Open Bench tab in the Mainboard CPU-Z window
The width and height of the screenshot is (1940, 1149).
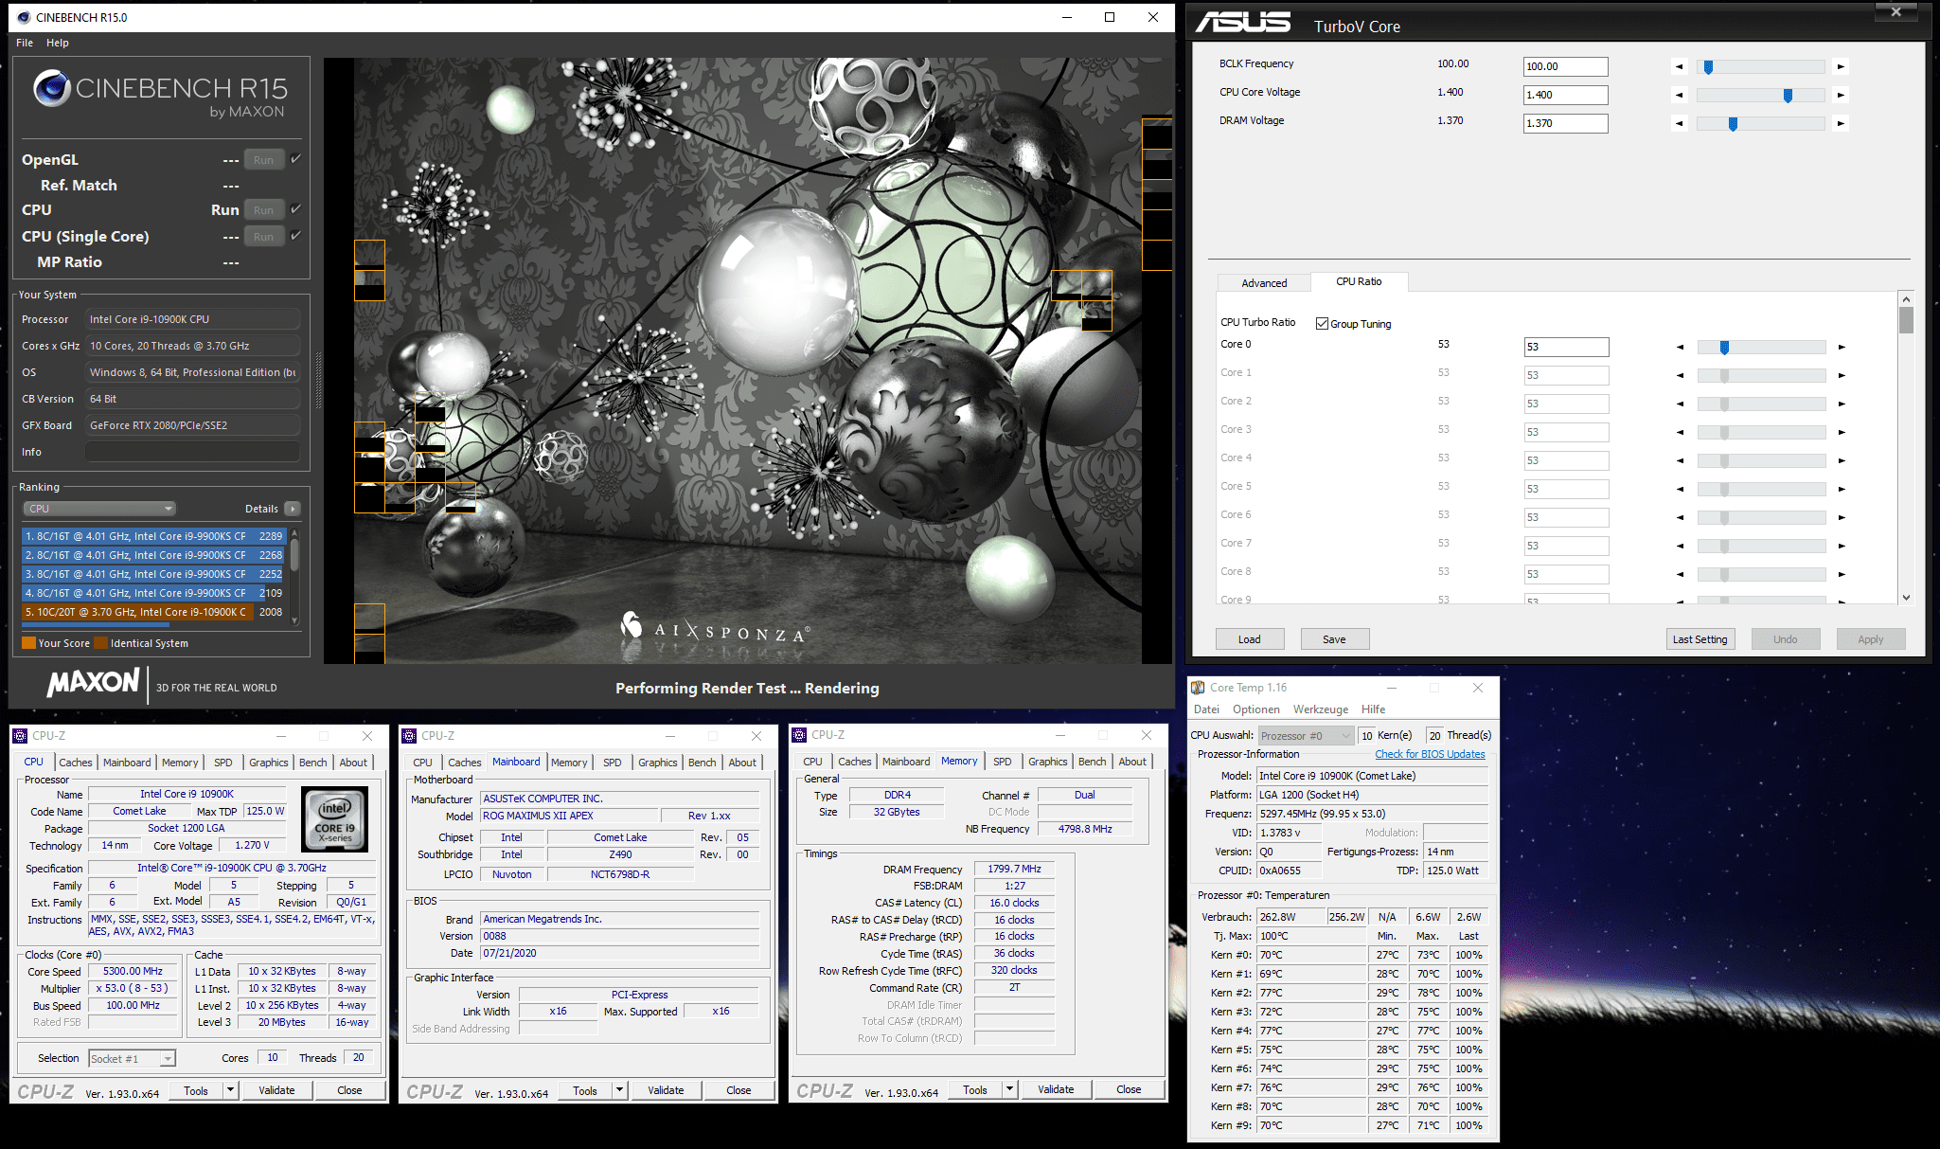tap(703, 763)
